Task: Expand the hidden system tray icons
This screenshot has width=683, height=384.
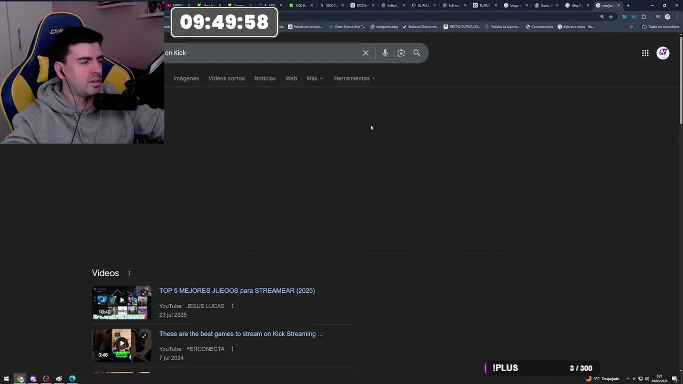Action: pyautogui.click(x=628, y=379)
